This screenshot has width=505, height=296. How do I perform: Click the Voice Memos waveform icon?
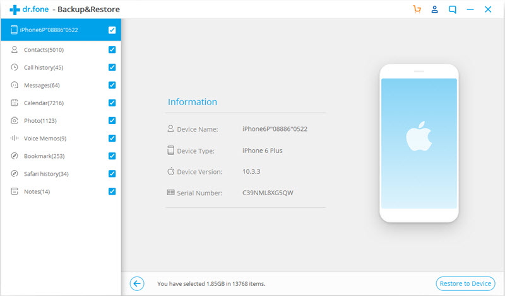14,138
